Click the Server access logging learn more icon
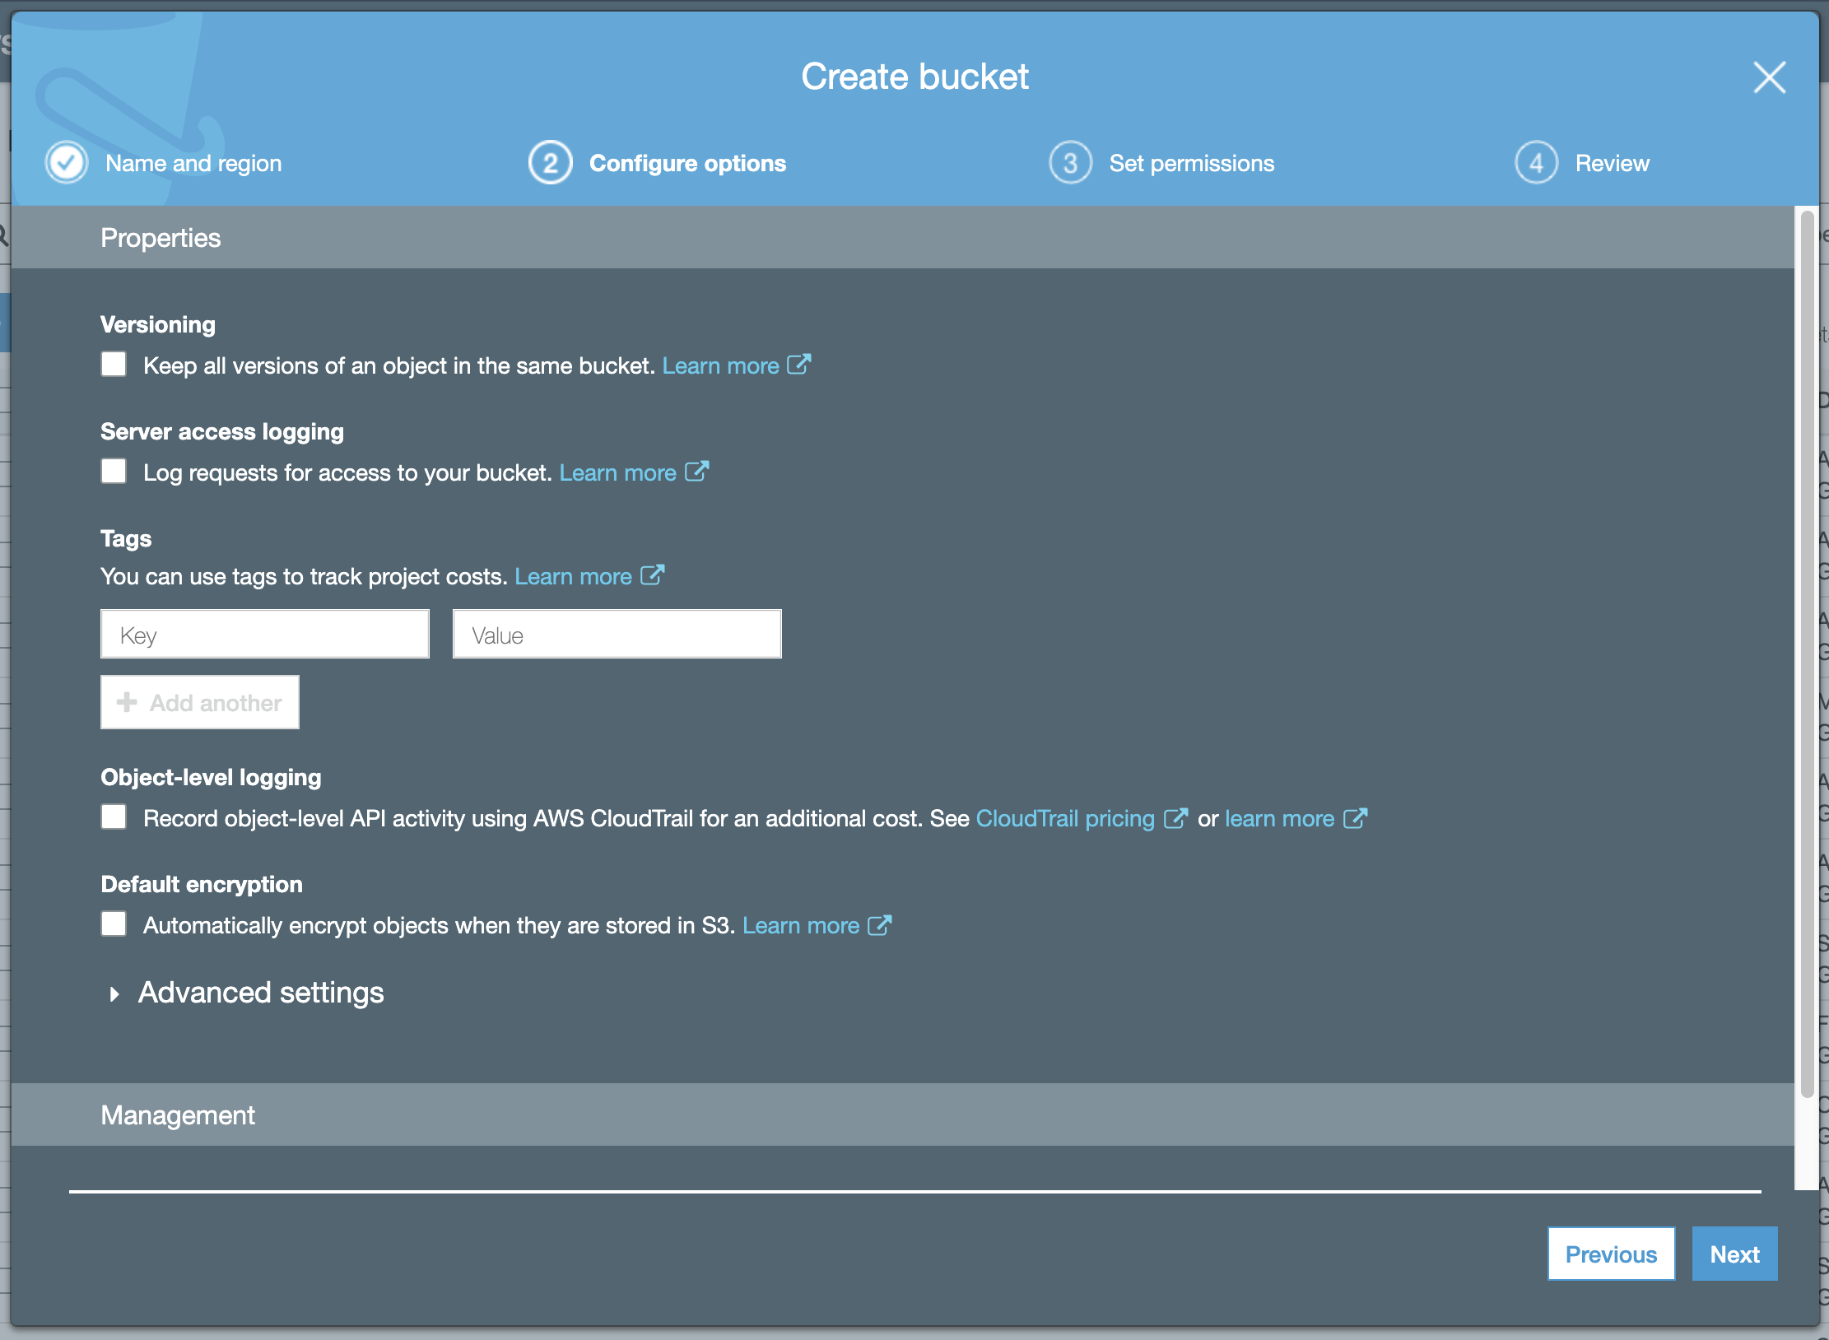The height and width of the screenshot is (1340, 1829). click(x=696, y=472)
